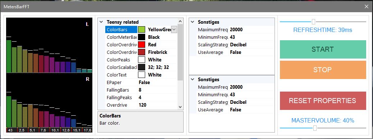The width and height of the screenshot is (373, 139).
Task: Click the 17,6 frequency scale label
Action: 87,130
